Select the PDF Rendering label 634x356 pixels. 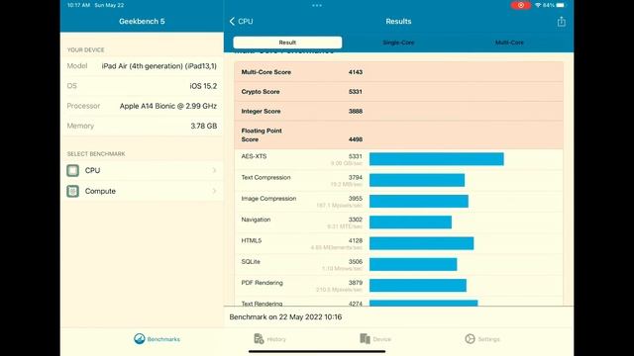click(262, 283)
